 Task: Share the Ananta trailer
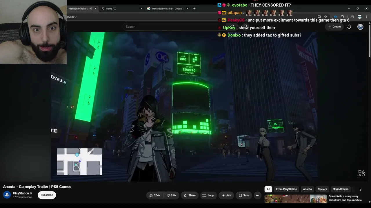(190, 195)
